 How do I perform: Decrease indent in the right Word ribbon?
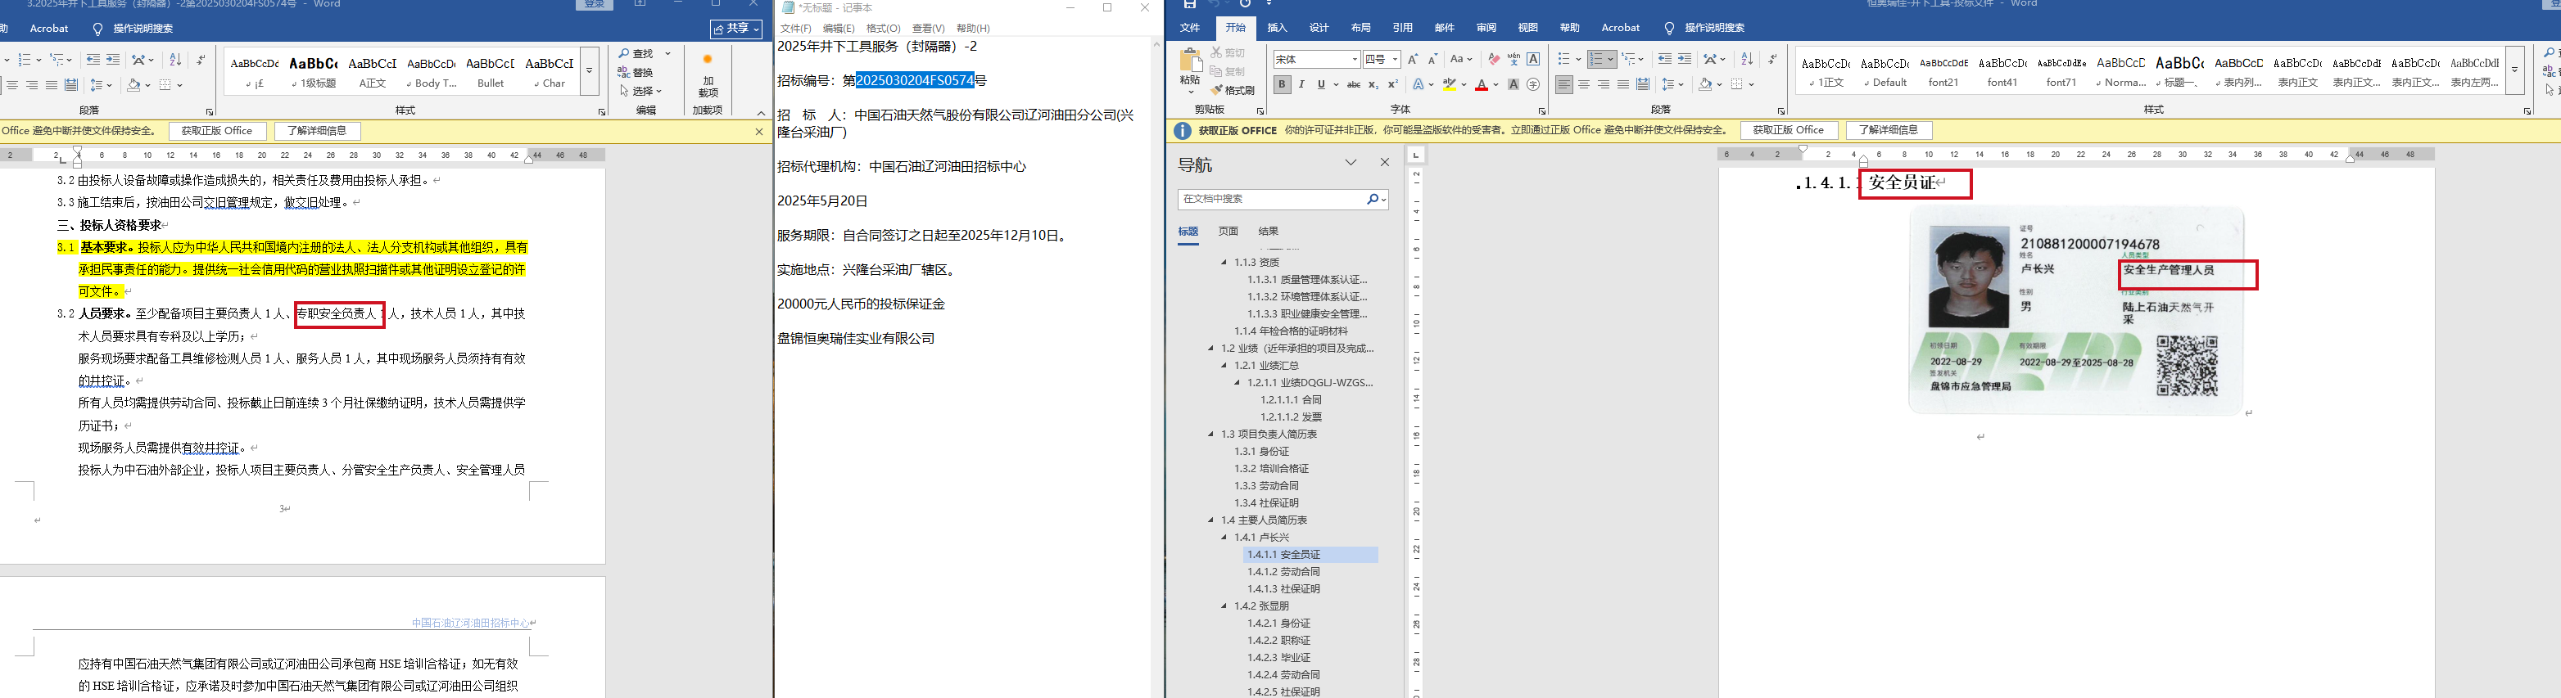tap(1664, 60)
